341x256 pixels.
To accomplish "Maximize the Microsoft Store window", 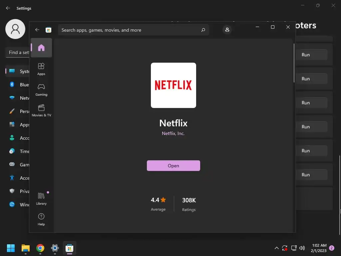I will tap(273, 27).
